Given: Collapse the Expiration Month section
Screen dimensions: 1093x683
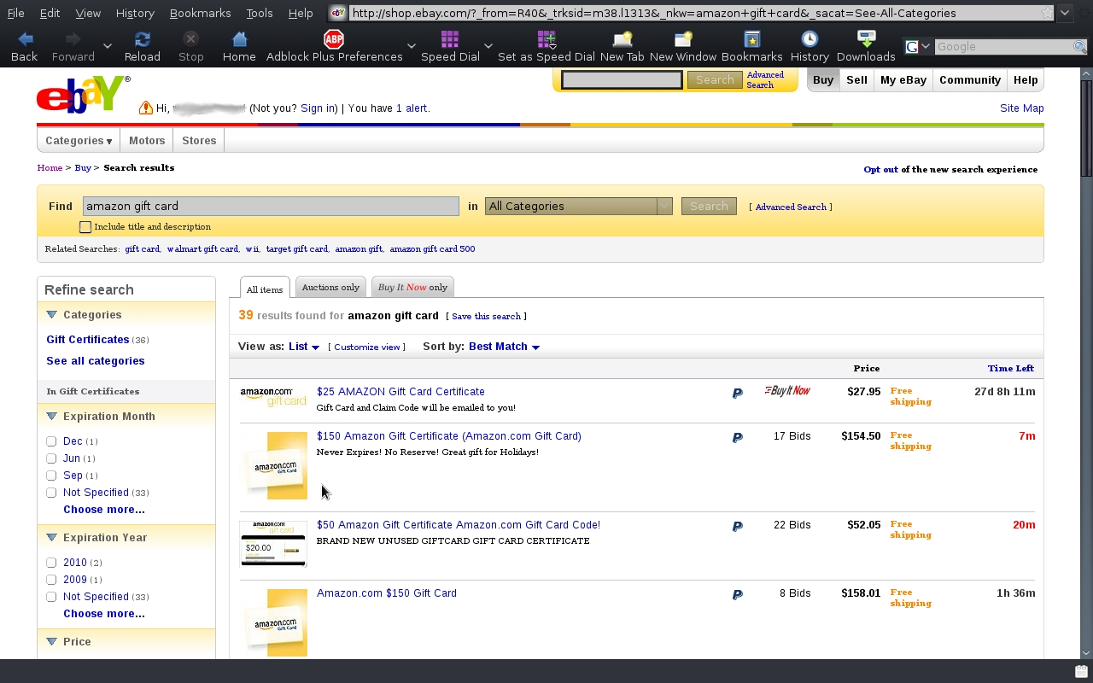Looking at the screenshot, I should coord(51,417).
